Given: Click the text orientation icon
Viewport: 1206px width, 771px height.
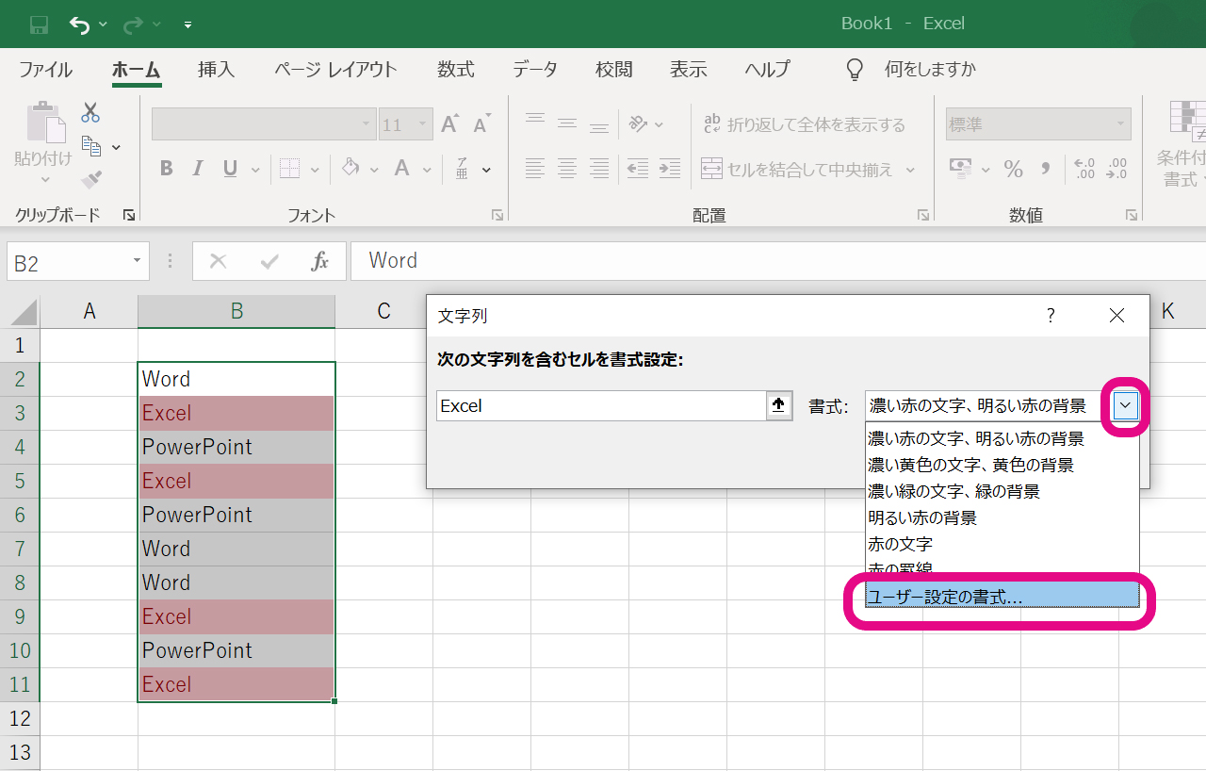Looking at the screenshot, I should (x=639, y=123).
